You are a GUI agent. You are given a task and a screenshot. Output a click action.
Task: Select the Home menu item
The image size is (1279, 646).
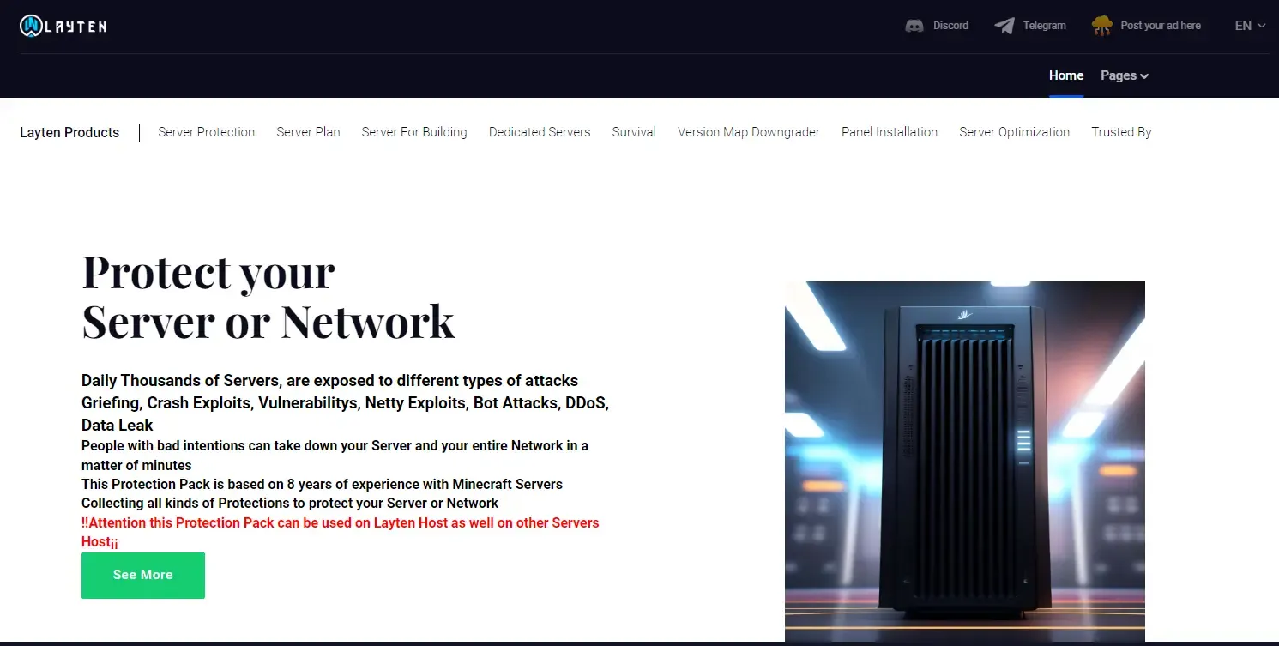pos(1066,75)
